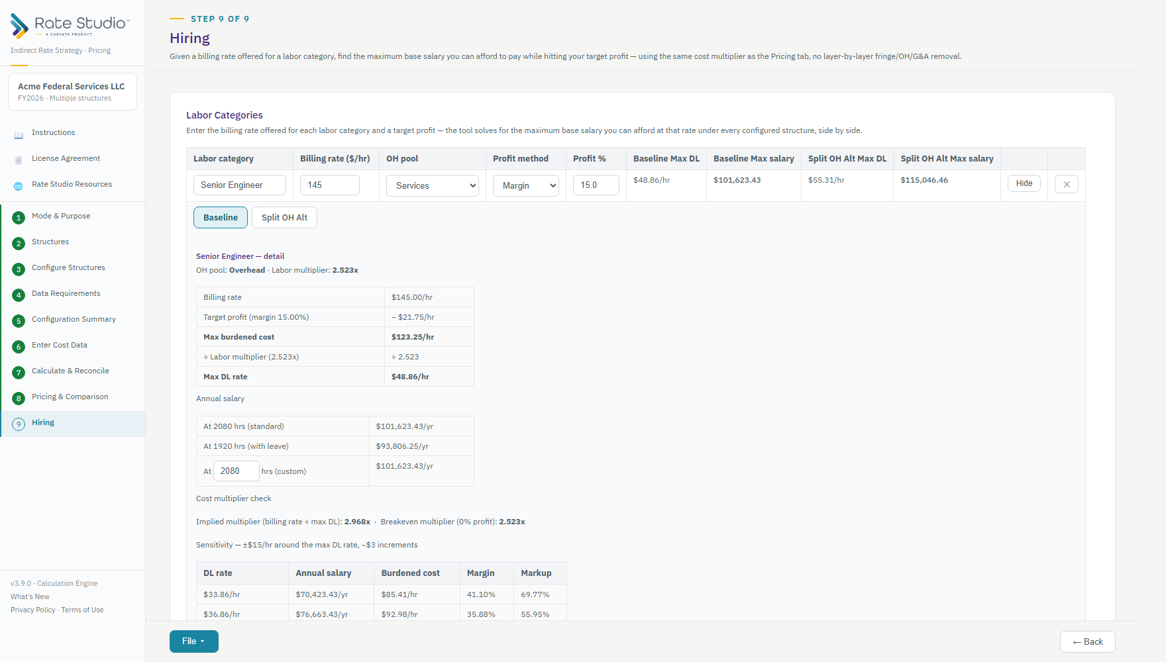Viewport: 1166px width, 662px height.
Task: Open the OH pool Services dropdown
Action: [x=433, y=185]
